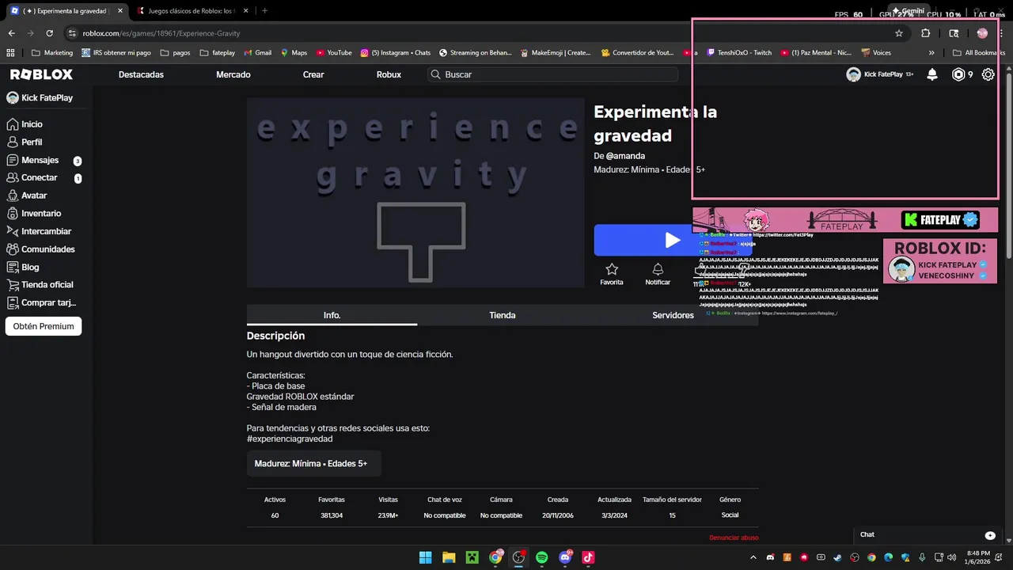This screenshot has height=570, width=1013.
Task: Open the pagos bookmark folder
Action: [x=175, y=53]
